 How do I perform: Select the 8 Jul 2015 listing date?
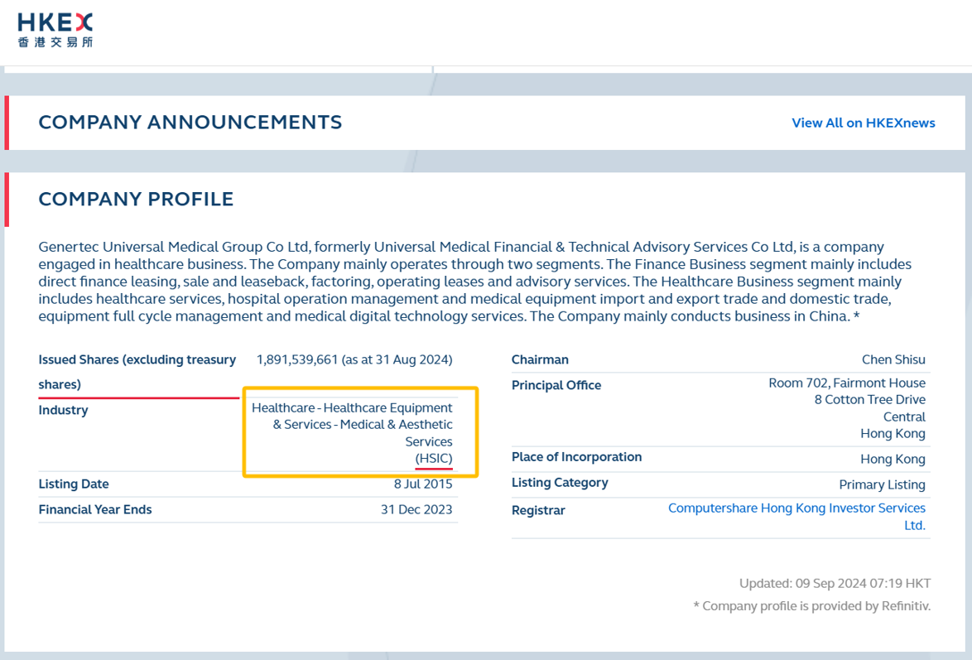pyautogui.click(x=423, y=484)
